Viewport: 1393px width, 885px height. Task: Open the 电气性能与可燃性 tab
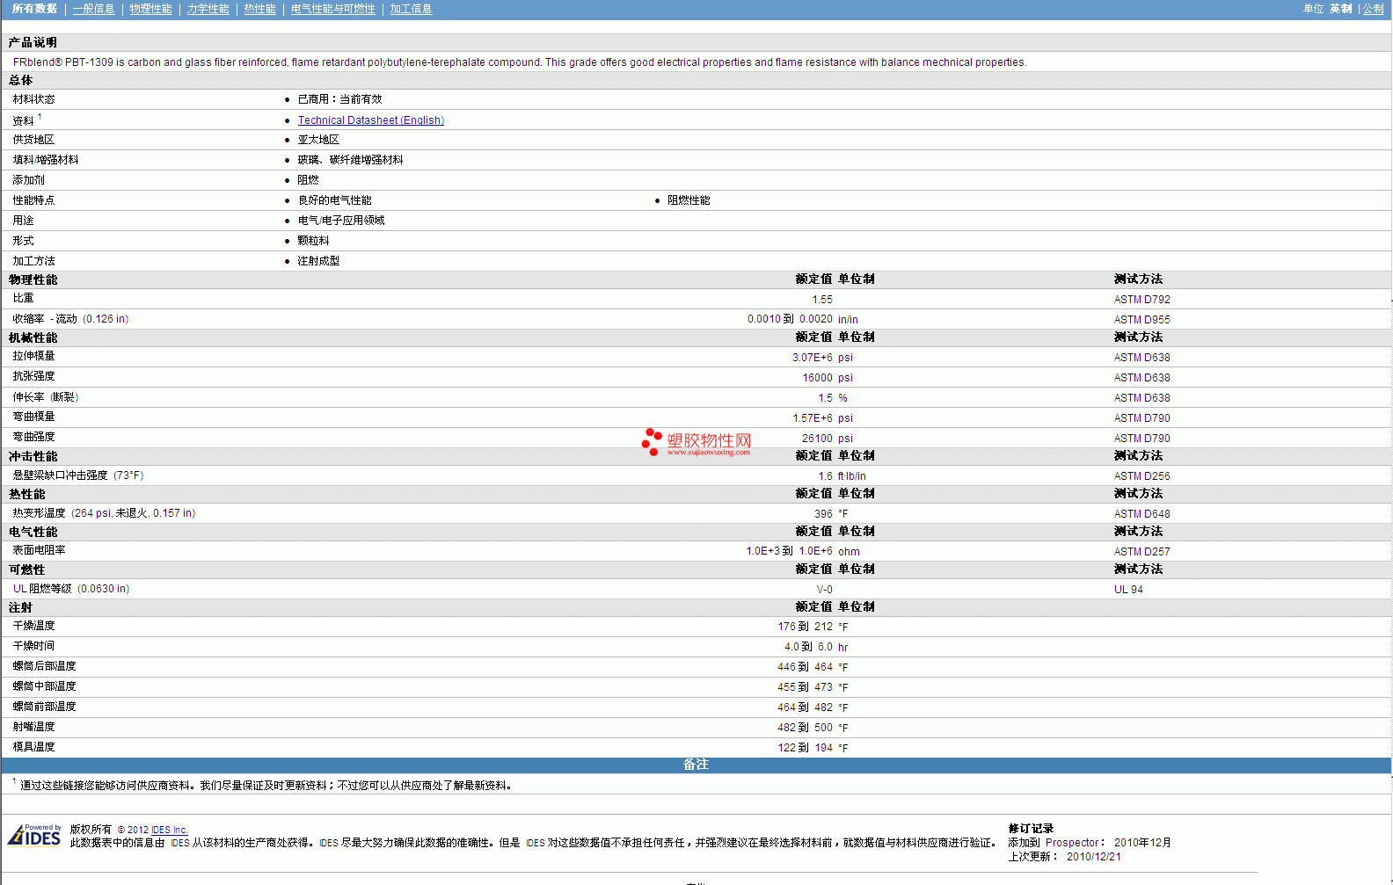point(332,9)
